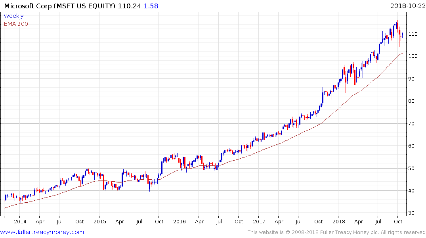Open the www.fullertreacymoney.com link
Viewport: 426px width, 238px height.
pyautogui.click(x=42, y=232)
